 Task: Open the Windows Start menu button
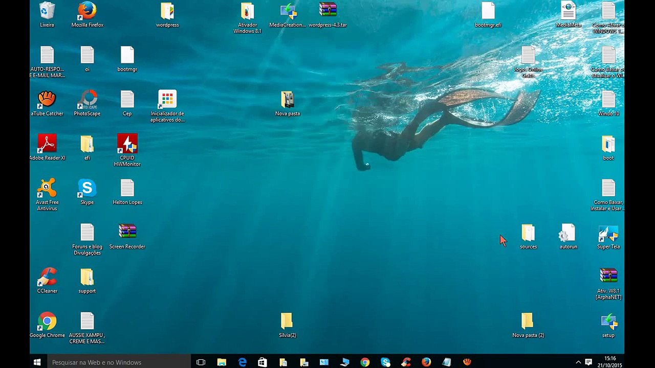pos(37,362)
